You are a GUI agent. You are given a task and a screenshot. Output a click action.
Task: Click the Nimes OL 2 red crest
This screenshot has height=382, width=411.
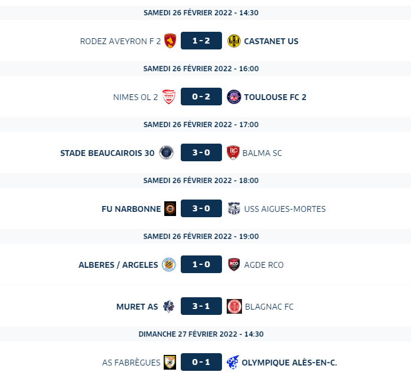[x=169, y=97]
